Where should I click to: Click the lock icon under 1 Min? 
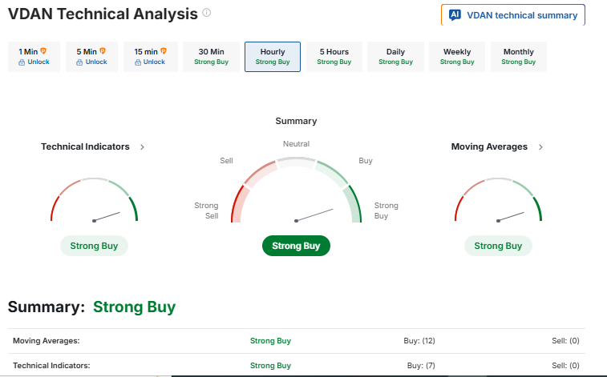pos(22,62)
